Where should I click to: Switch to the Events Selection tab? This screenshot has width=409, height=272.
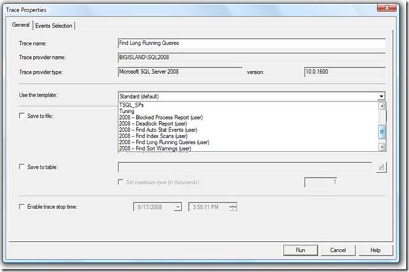point(54,26)
